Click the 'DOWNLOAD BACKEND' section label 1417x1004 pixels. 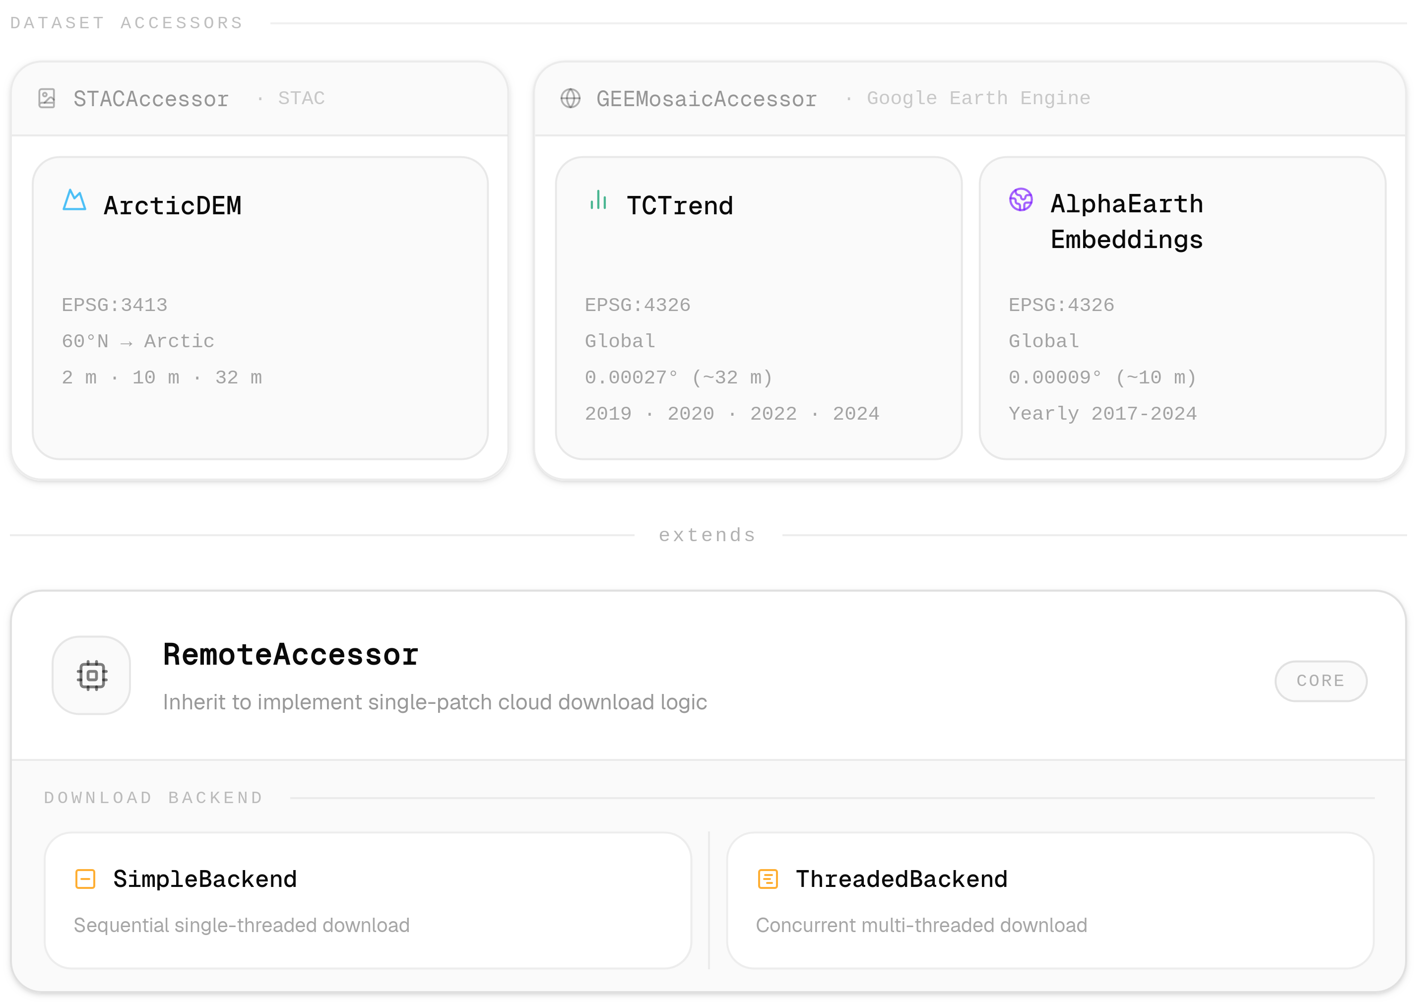click(x=154, y=798)
